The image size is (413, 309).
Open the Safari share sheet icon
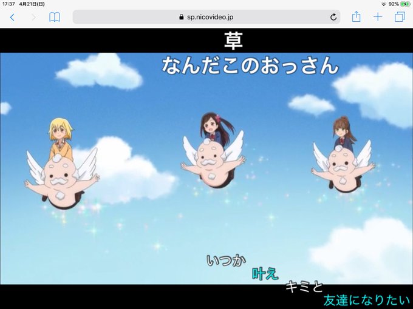[x=356, y=16]
